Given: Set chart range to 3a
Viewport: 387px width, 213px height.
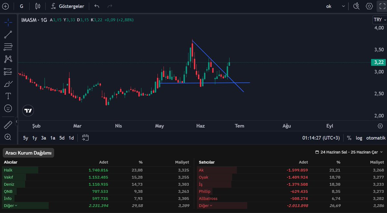Looking at the screenshot, I should 44,138.
